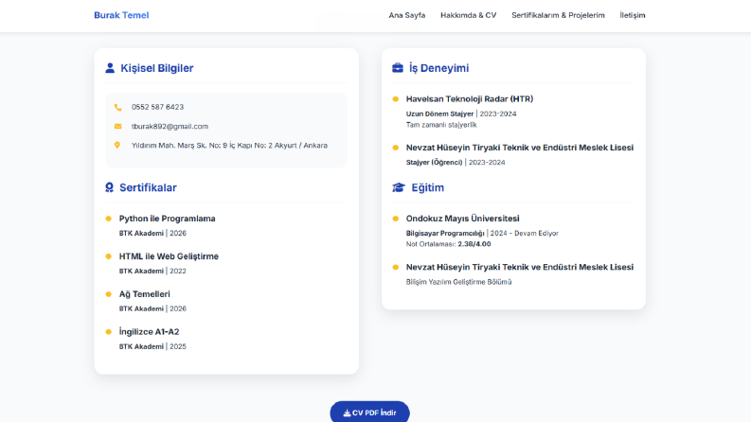Viewport: 751px width, 422px height.
Task: Click the Burak Temel site logo
Action: point(121,15)
